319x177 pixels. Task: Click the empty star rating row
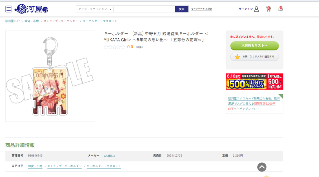click(x=114, y=47)
